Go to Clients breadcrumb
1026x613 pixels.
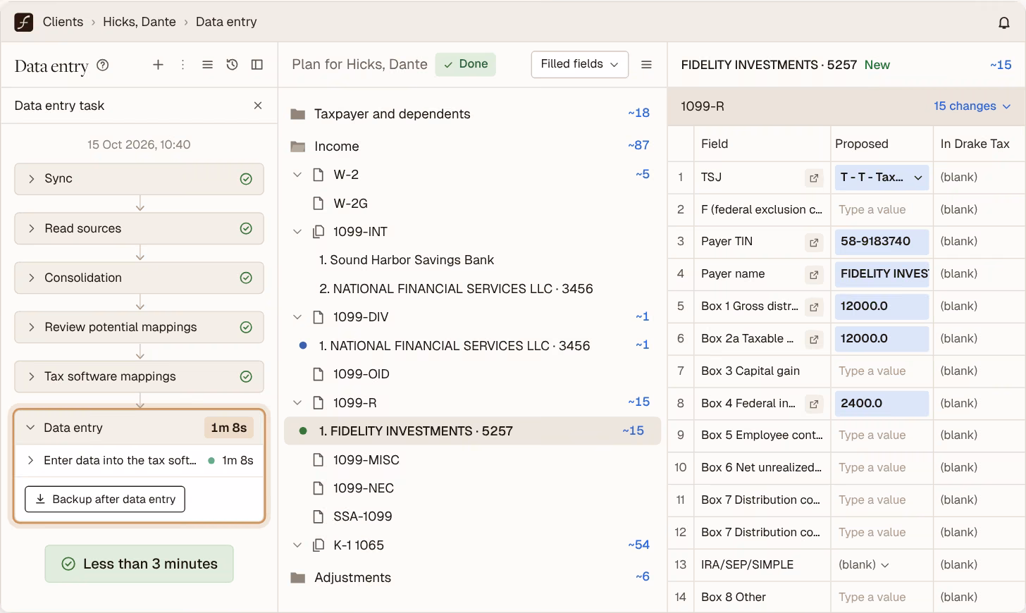click(63, 22)
